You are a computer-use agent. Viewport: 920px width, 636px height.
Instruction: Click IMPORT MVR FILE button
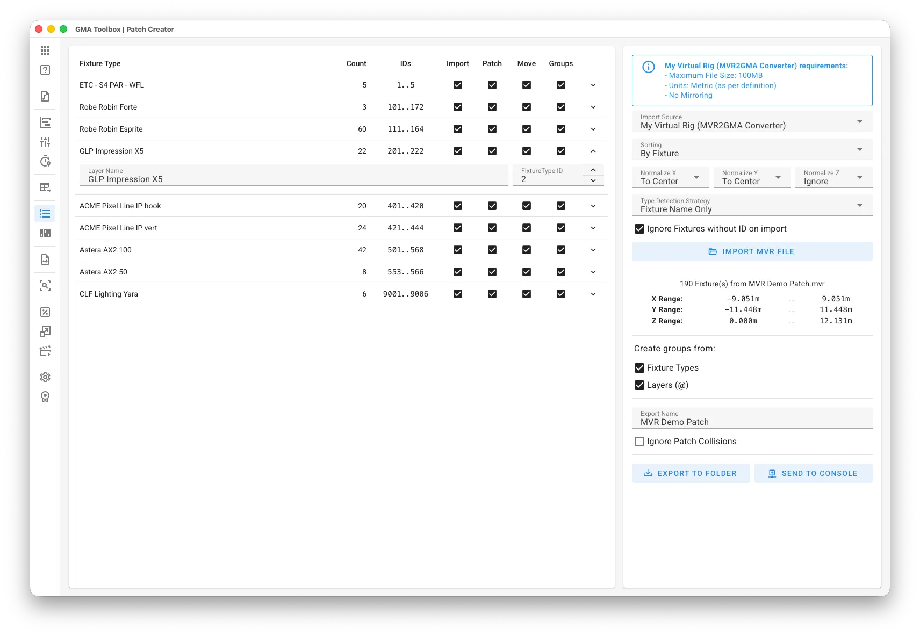(x=752, y=251)
